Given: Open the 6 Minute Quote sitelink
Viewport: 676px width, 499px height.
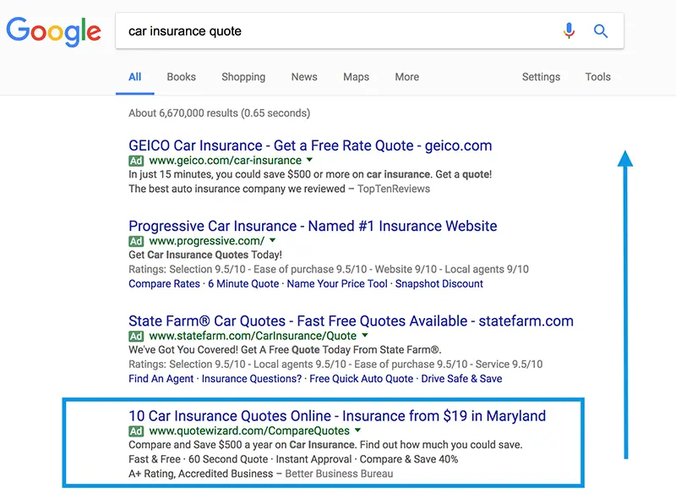Looking at the screenshot, I should click(x=243, y=284).
